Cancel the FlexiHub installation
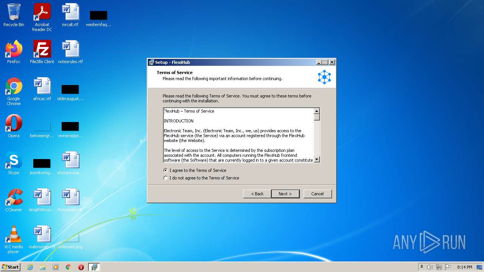Screen dimensions: 484x272 tap(318, 194)
